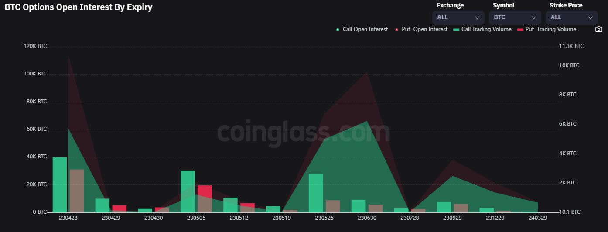Select the red put bar at 230429
Image resolution: width=608 pixels, height=232 pixels.
coord(119,208)
